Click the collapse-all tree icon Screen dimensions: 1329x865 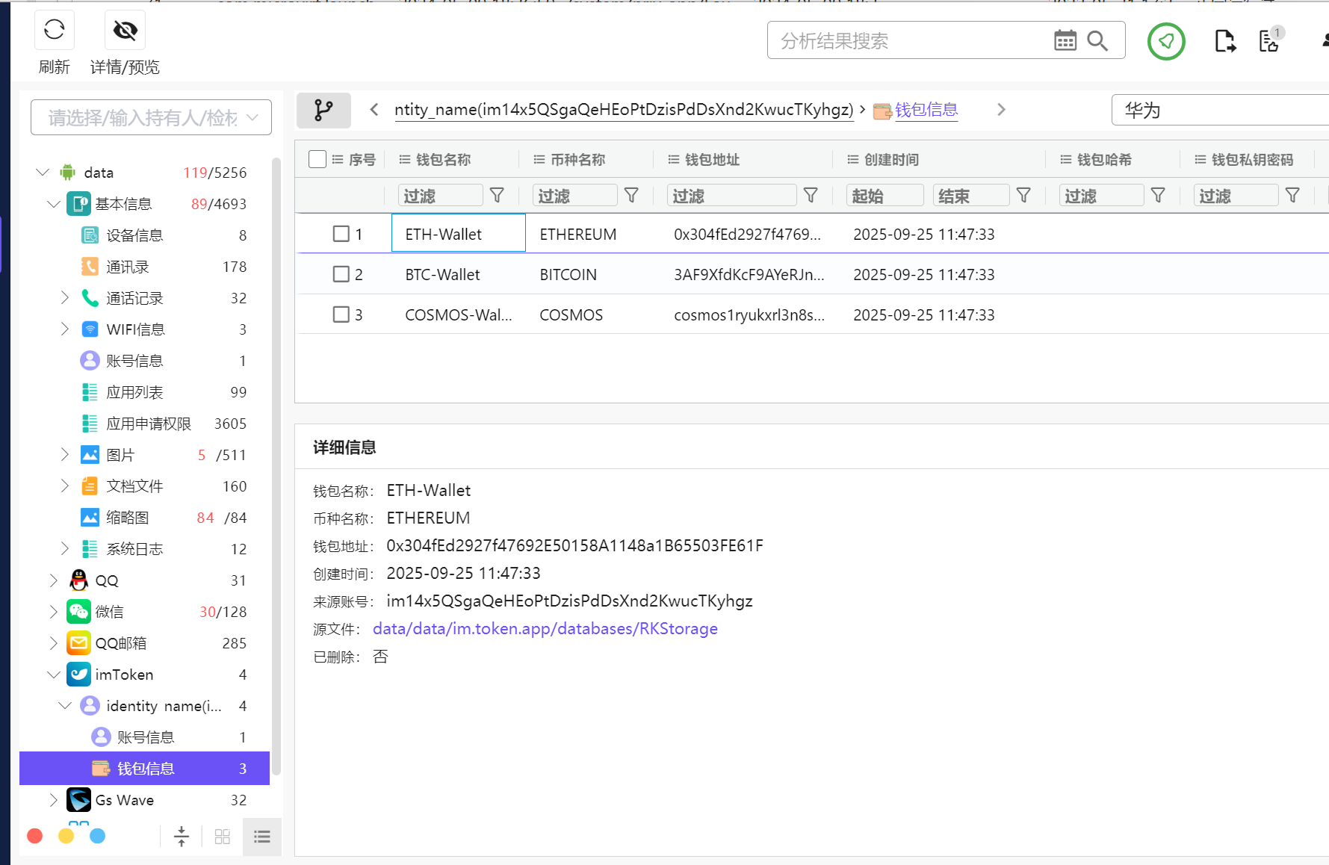(182, 837)
